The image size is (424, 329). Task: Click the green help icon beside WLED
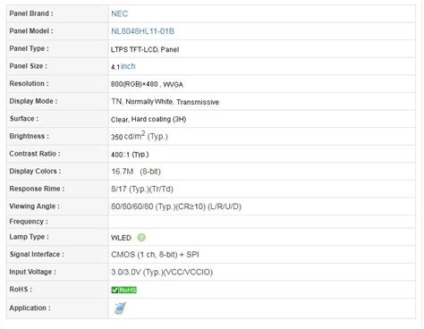141,237
